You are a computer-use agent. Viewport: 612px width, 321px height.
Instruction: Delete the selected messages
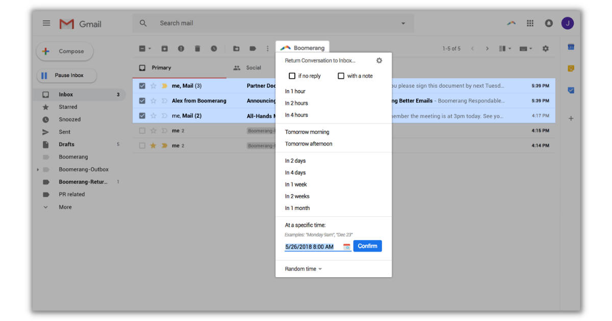click(198, 48)
